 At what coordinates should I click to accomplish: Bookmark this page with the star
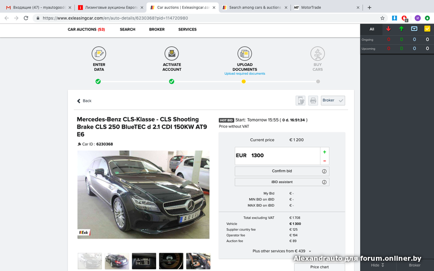(382, 18)
